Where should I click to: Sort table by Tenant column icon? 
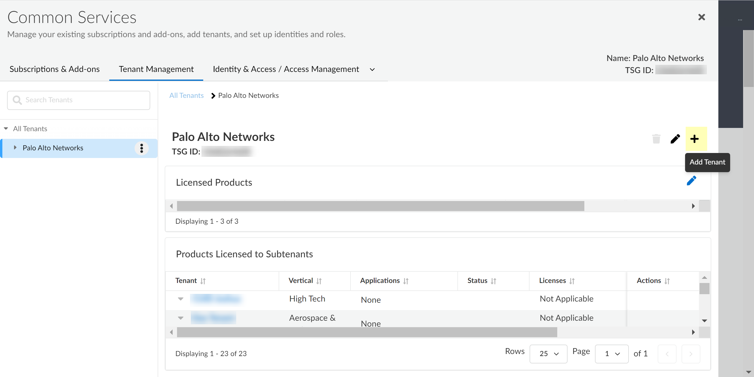pyautogui.click(x=203, y=281)
